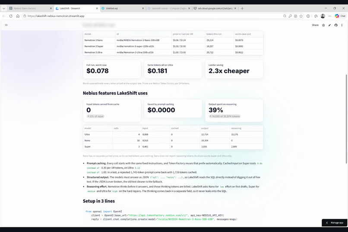Click the Streamlit Share button
The image size is (348, 232).
(x=315, y=25)
